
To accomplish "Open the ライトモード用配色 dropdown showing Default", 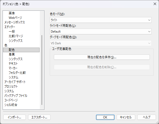I will pos(101,32).
